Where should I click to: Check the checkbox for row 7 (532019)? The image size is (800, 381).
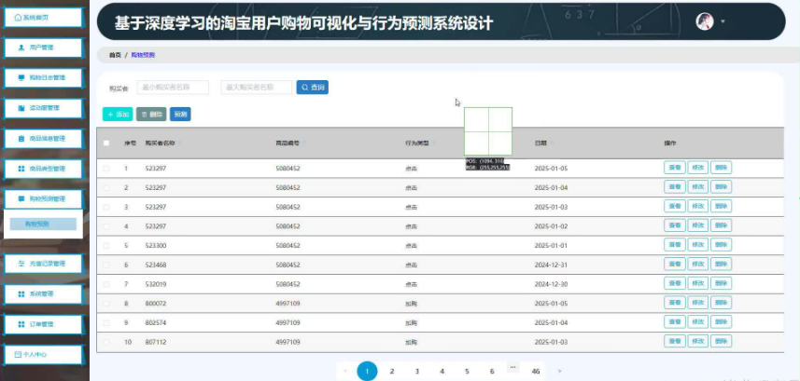tap(106, 284)
